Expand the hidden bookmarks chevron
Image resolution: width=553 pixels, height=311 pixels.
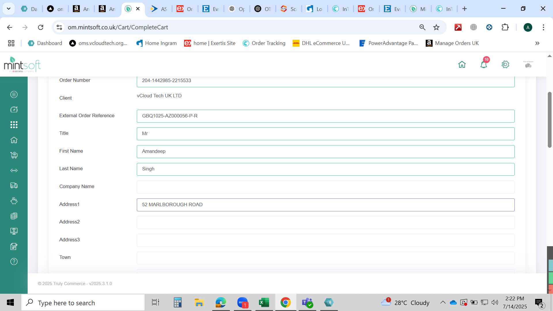coord(537,43)
